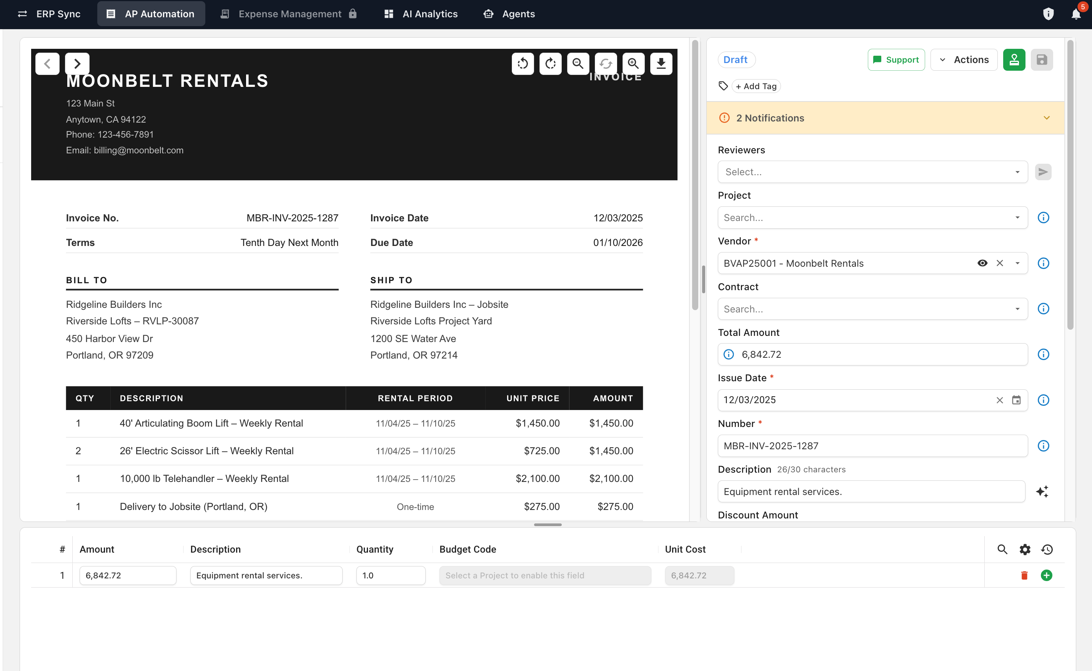Viewport: 1092px width, 671px height.
Task: Open Vendor field info icon
Action: [1043, 264]
